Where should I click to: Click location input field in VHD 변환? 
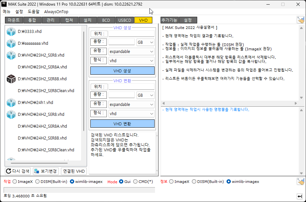click(132, 87)
